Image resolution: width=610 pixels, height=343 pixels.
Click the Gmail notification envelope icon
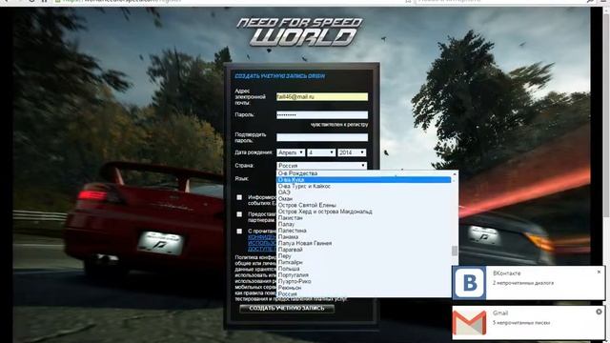pos(470,322)
